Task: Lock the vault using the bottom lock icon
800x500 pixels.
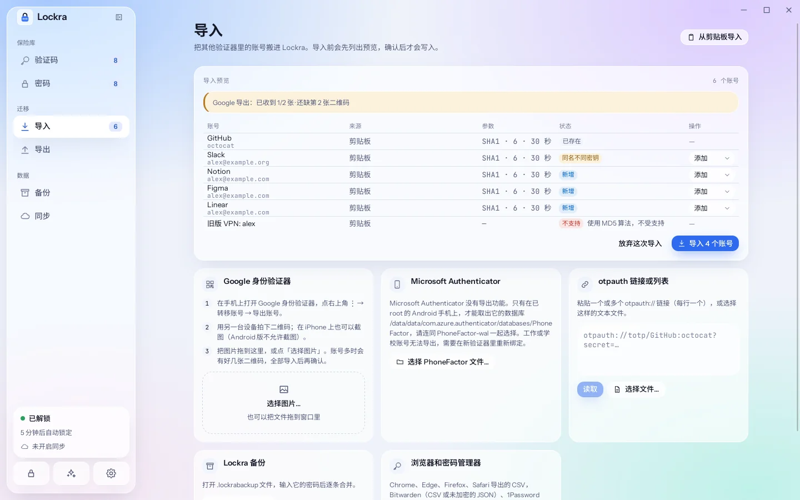Action: [31, 473]
